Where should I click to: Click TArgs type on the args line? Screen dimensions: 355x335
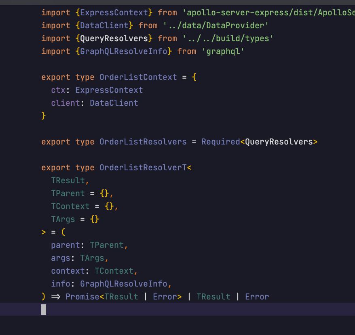tap(92, 258)
